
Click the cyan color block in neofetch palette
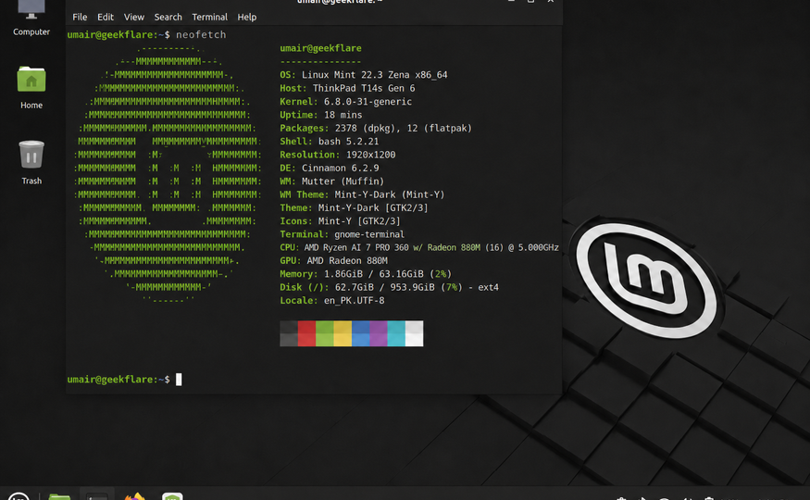pos(396,333)
